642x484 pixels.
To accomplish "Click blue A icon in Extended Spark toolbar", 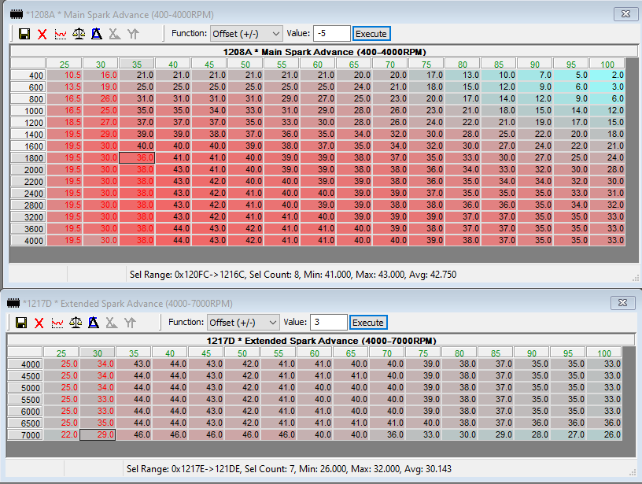I will pyautogui.click(x=94, y=322).
